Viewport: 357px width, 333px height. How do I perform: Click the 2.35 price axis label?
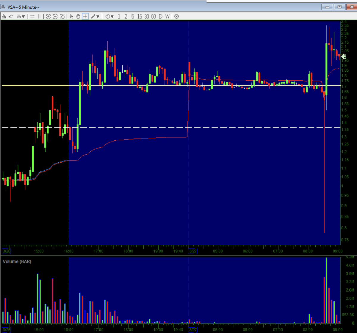coord(345,26)
